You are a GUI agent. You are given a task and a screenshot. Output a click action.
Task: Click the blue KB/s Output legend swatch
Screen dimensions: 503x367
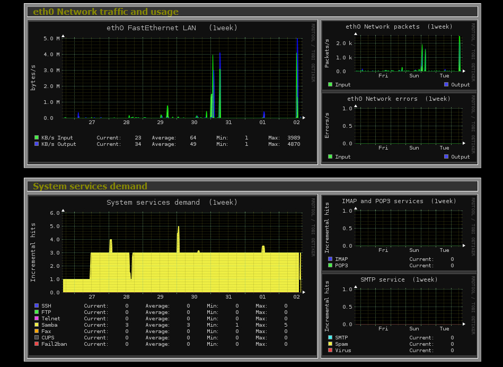pos(37,144)
